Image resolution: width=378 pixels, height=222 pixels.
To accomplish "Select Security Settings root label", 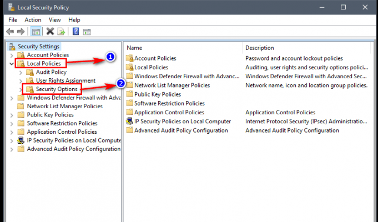I will pyautogui.click(x=38, y=46).
